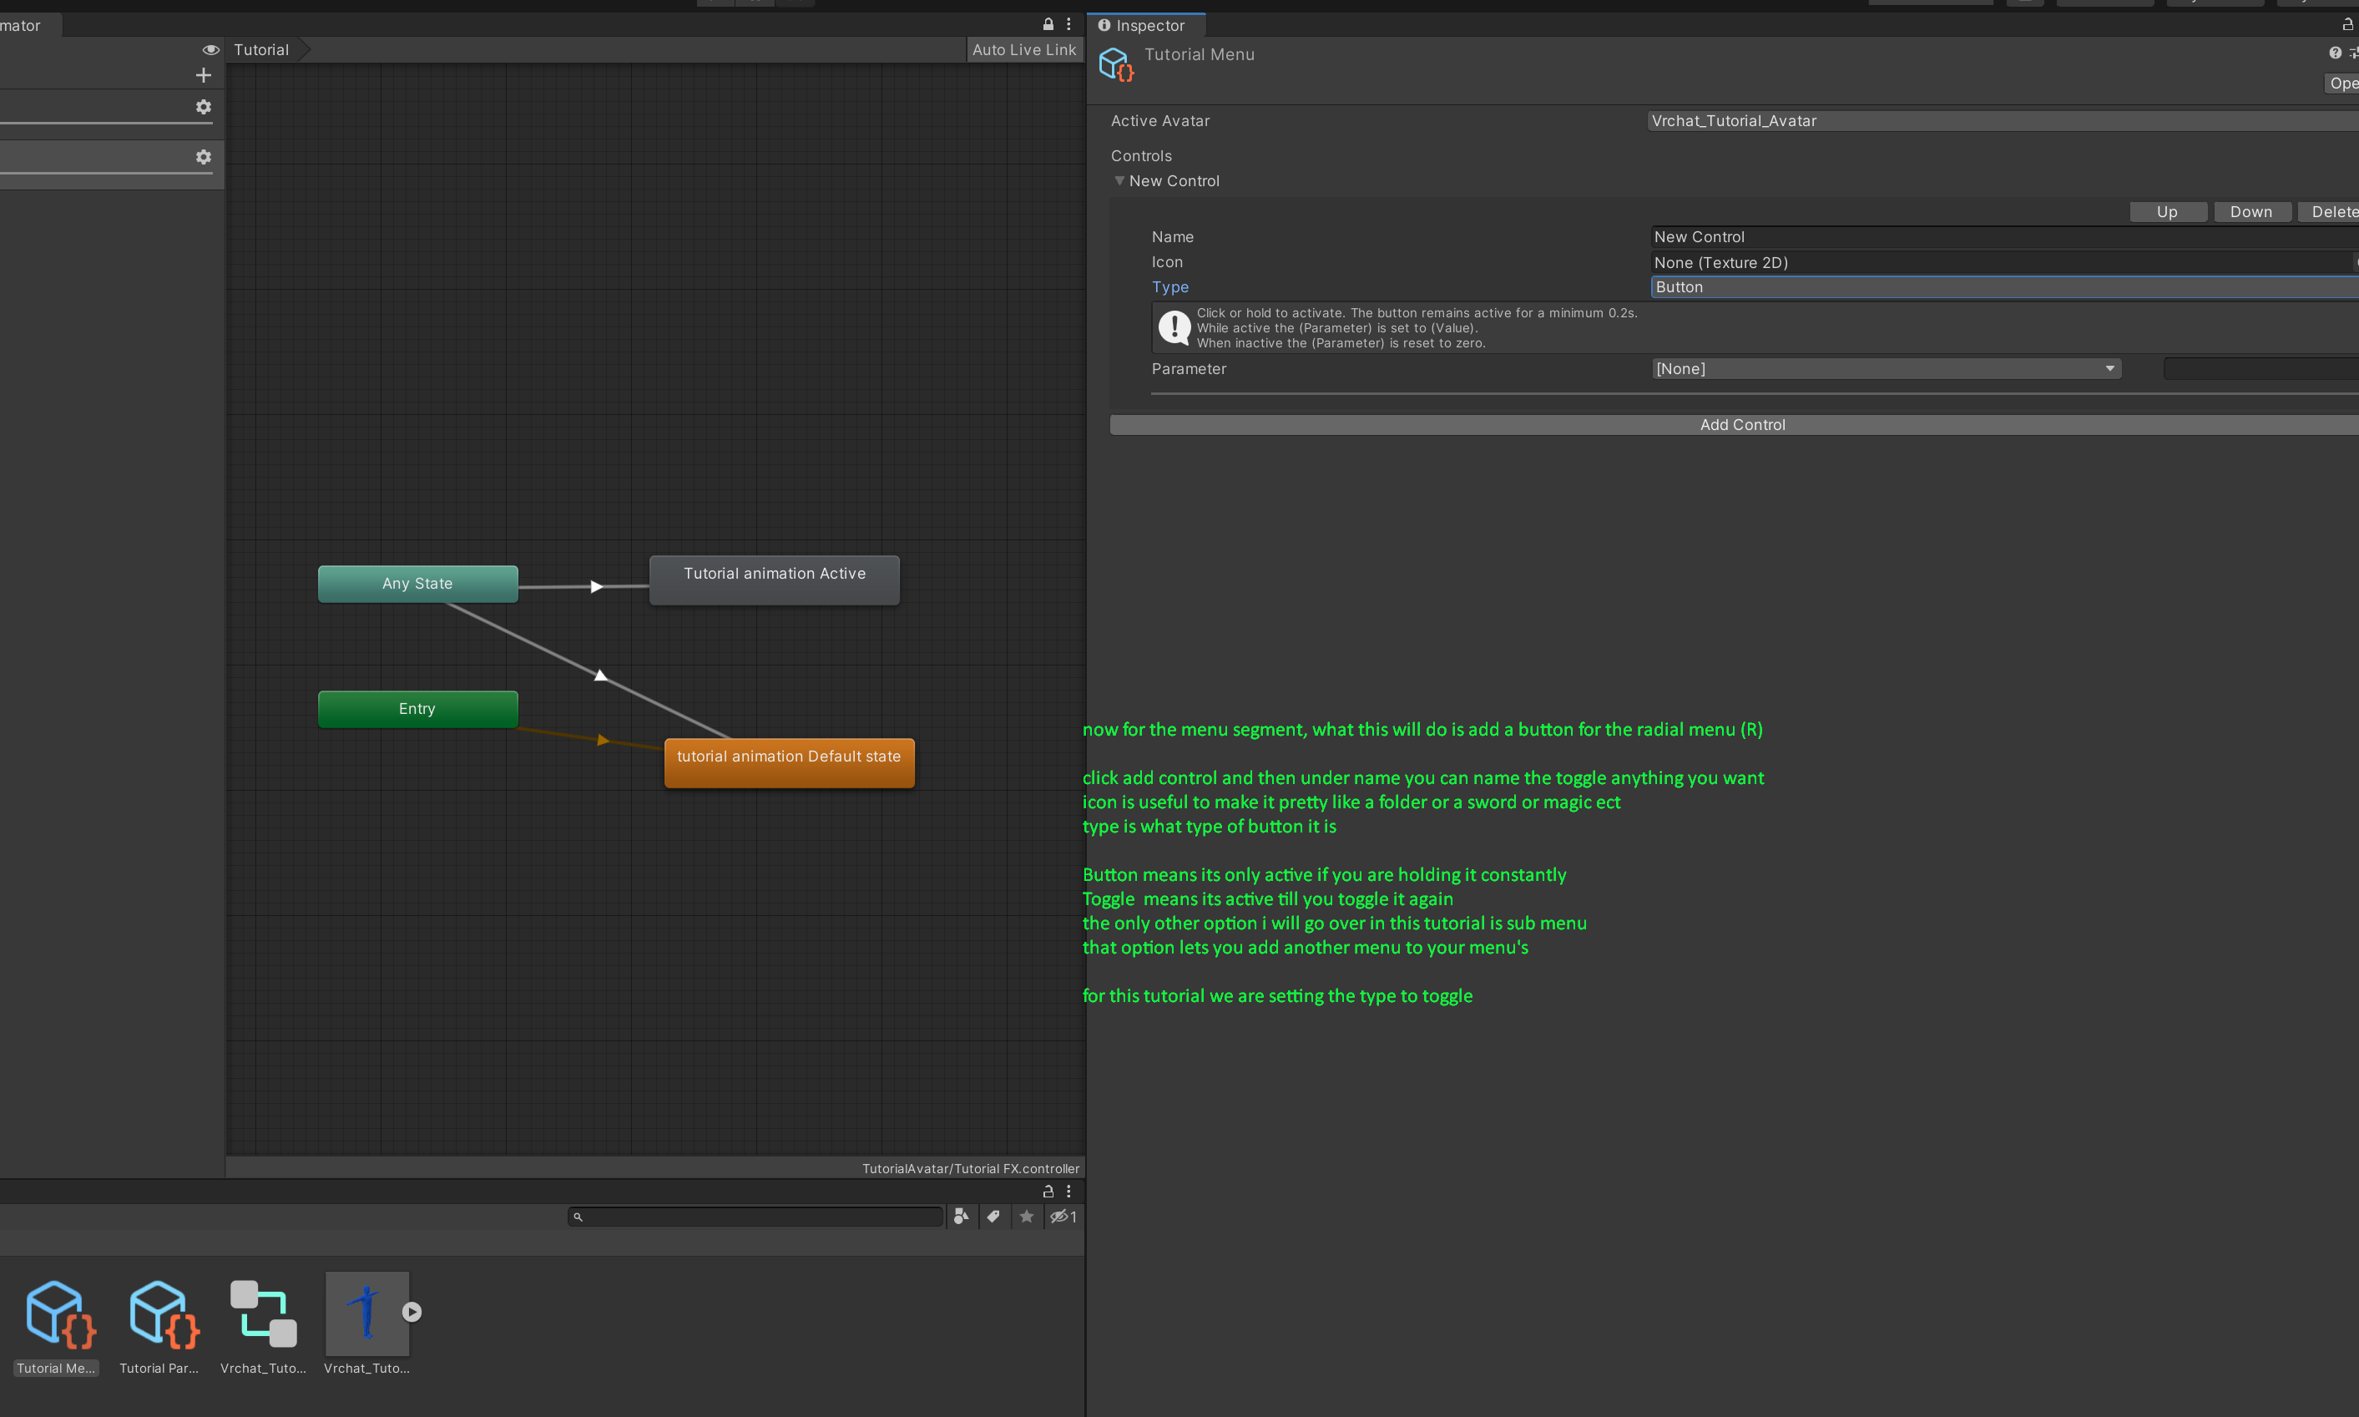The image size is (2359, 1417).
Task: Select tutorial animation Default state node
Action: pyautogui.click(x=788, y=762)
